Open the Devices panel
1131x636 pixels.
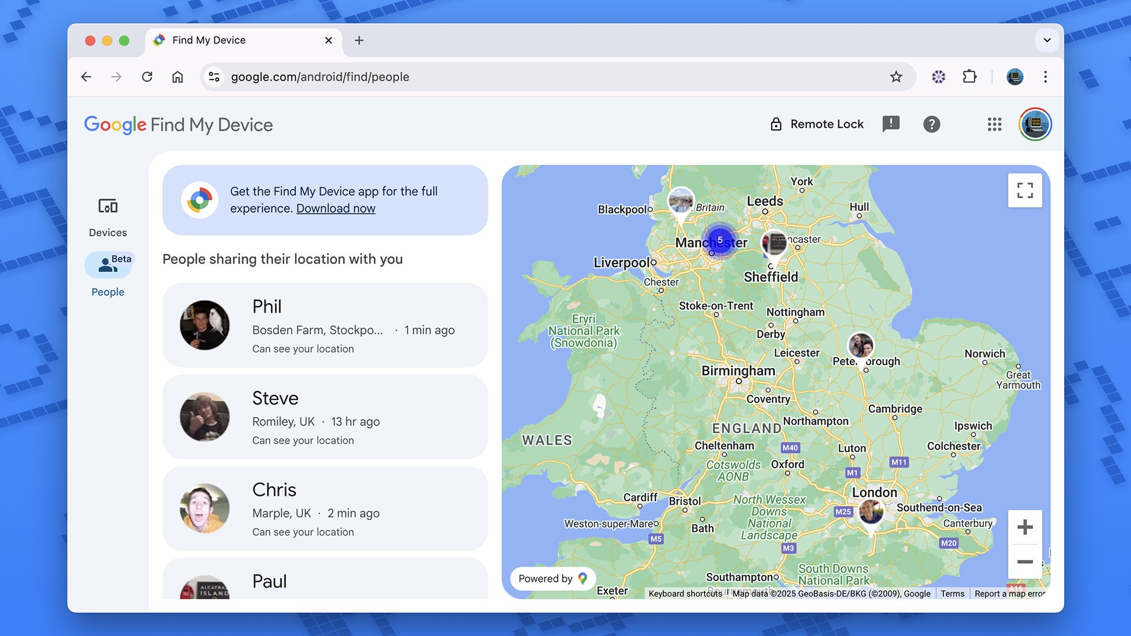coord(107,215)
